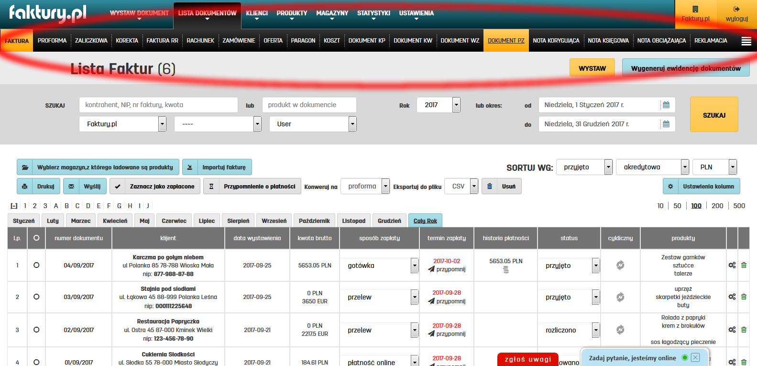This screenshot has width=757, height=366.
Task: Click the wyloguj logout icon
Action: (736, 9)
